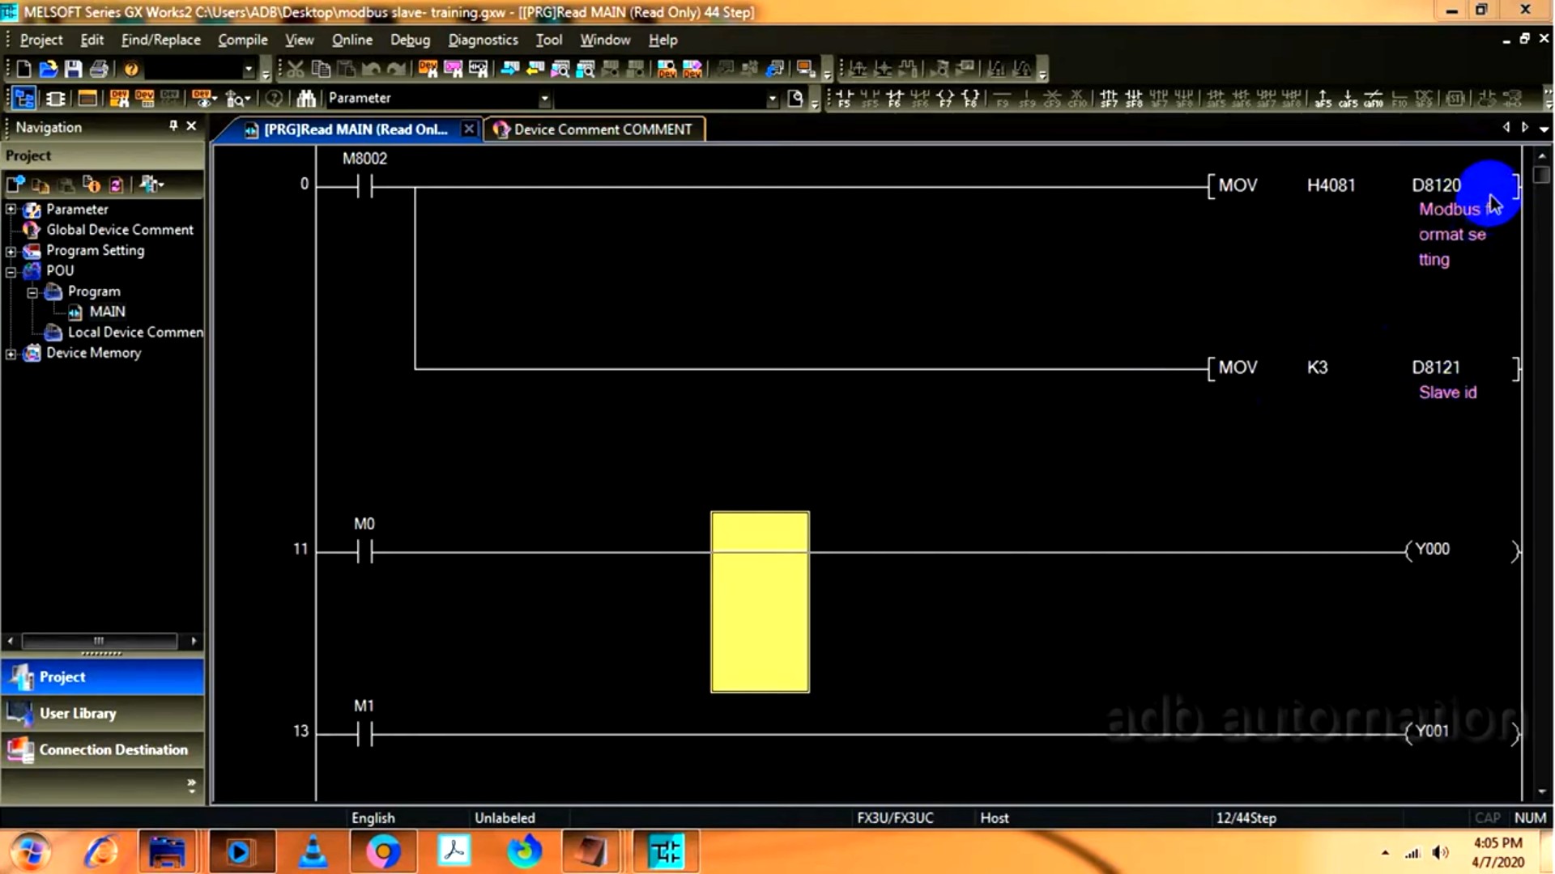The image size is (1555, 874).
Task: Open Connection Destination view
Action: click(103, 749)
